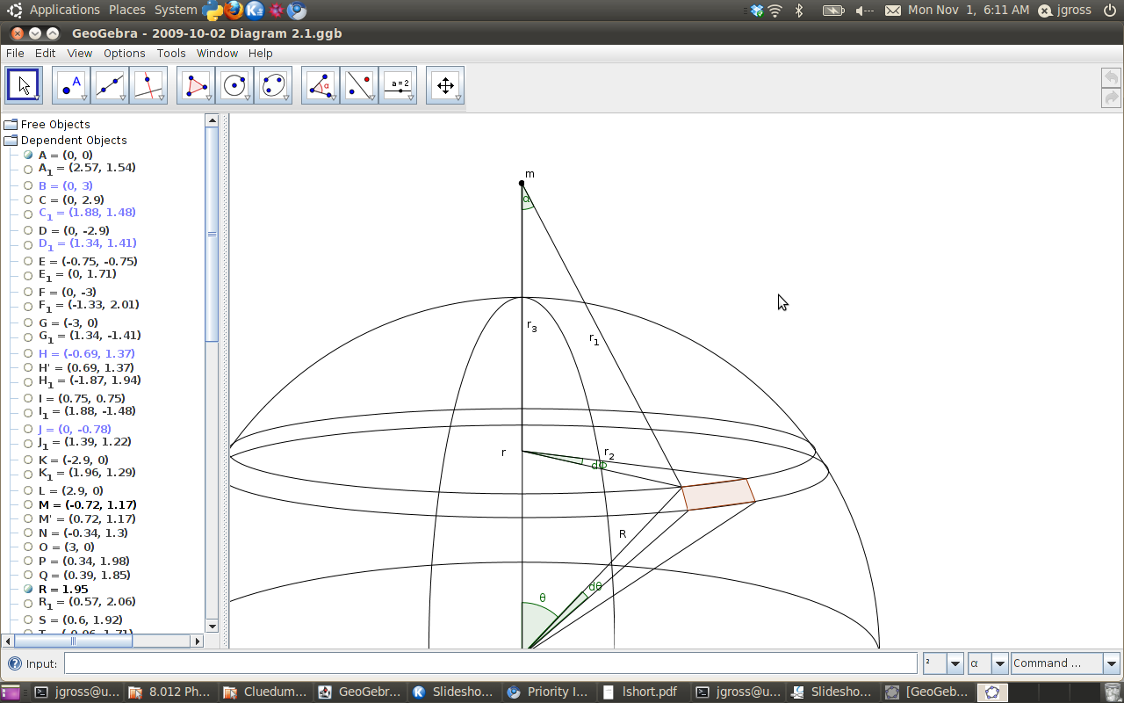Image resolution: width=1124 pixels, height=703 pixels.
Task: Collapse the Dependent Objects folder
Action: point(11,141)
